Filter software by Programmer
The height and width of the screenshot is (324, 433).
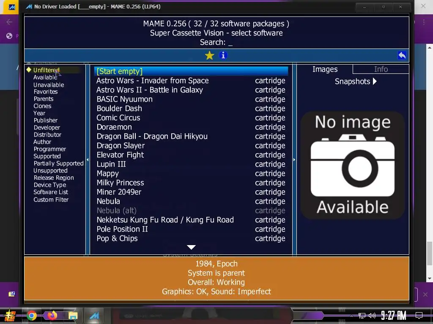[50, 149]
